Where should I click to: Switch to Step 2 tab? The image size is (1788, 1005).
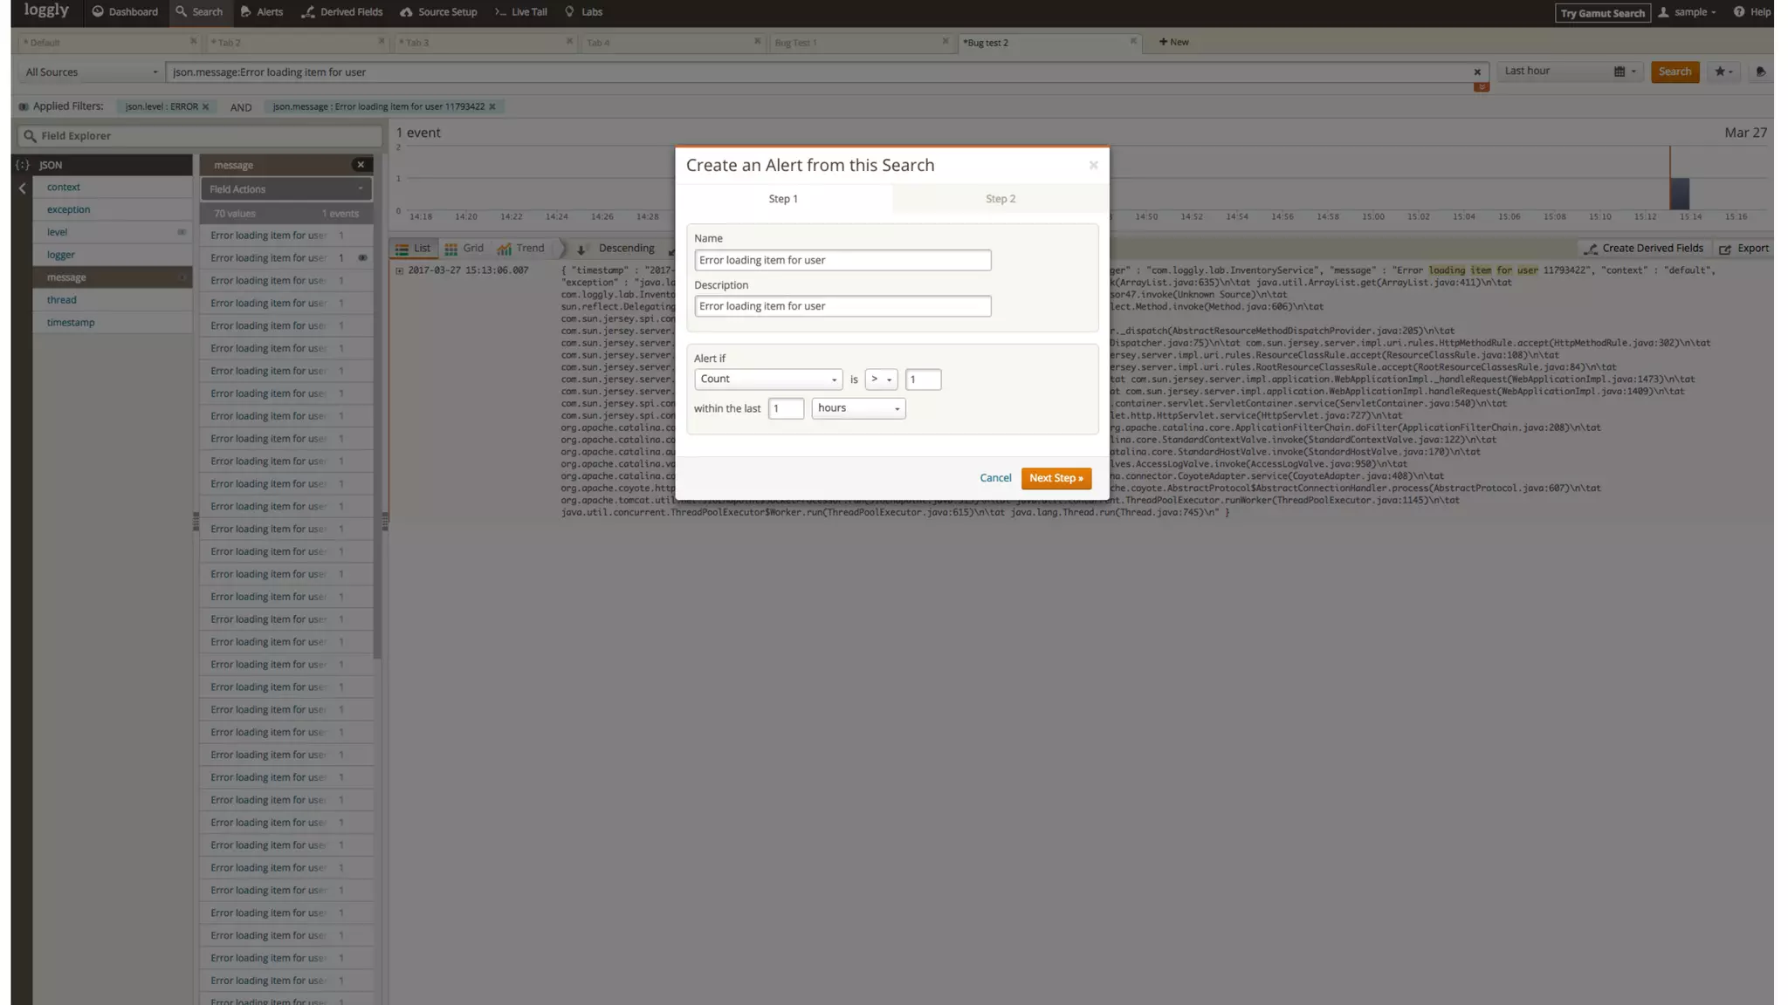tap(1000, 199)
